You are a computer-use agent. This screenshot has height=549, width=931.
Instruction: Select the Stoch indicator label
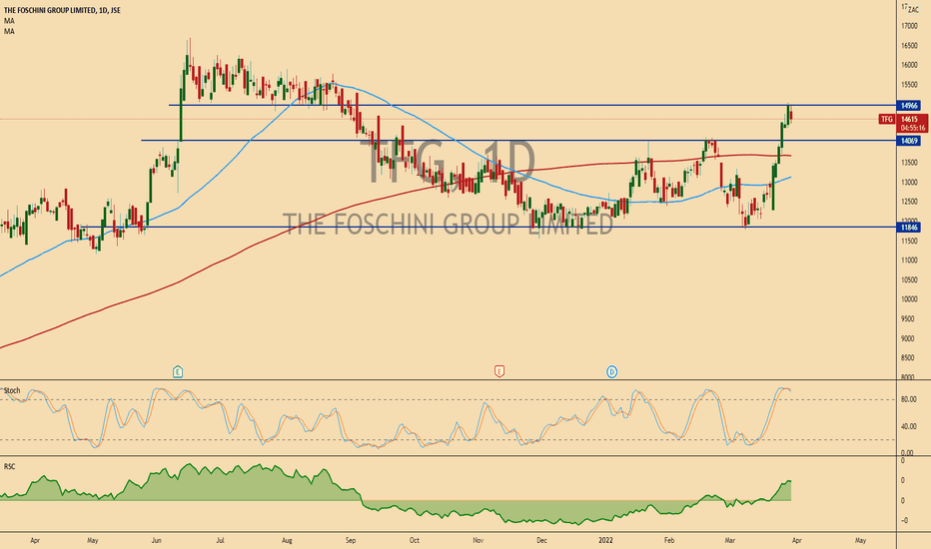(12, 390)
